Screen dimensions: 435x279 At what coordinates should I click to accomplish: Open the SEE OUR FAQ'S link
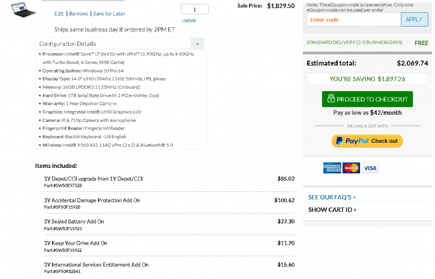[x=332, y=197]
